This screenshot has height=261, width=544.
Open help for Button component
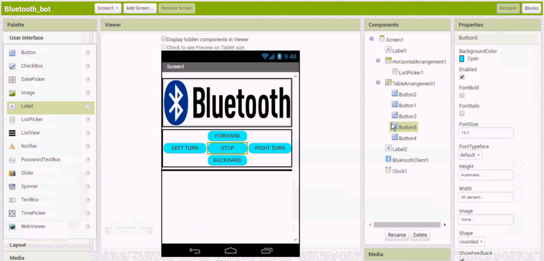[x=88, y=53]
